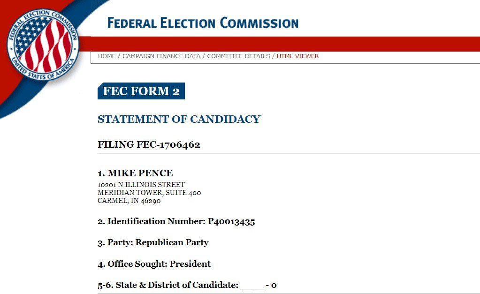Click the red banner bar under the title
This screenshot has width=480, height=294.
coord(282,44)
